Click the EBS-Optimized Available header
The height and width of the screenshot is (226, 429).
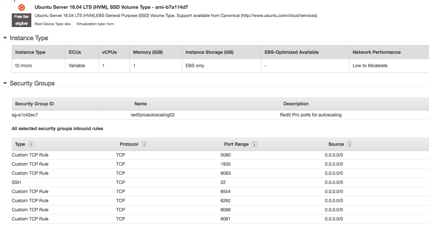point(292,52)
